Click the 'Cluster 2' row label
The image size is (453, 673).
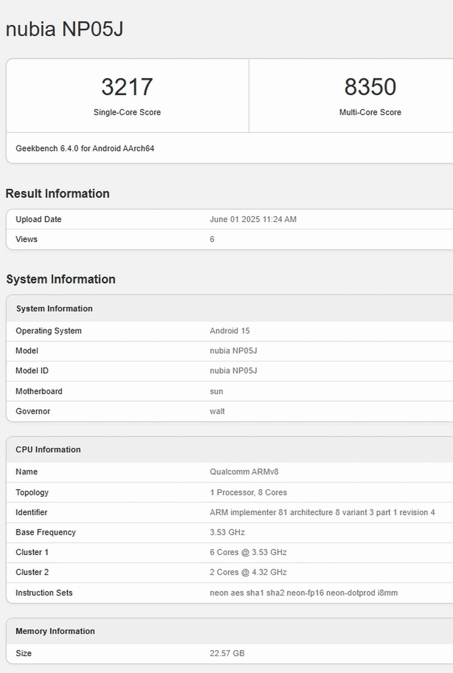coord(32,572)
